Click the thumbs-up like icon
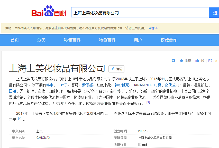 point(197,60)
